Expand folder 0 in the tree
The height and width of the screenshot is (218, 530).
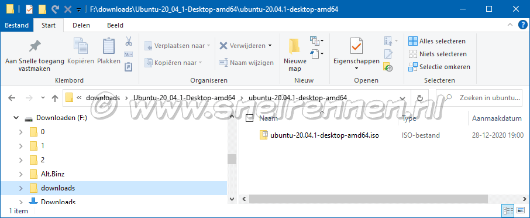coord(20,132)
